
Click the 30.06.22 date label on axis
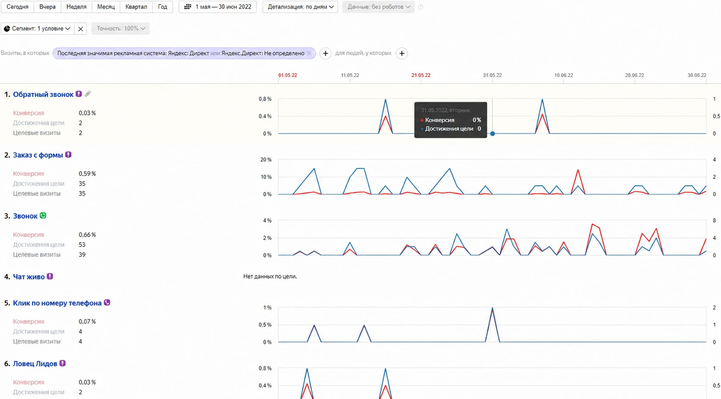pyautogui.click(x=697, y=75)
